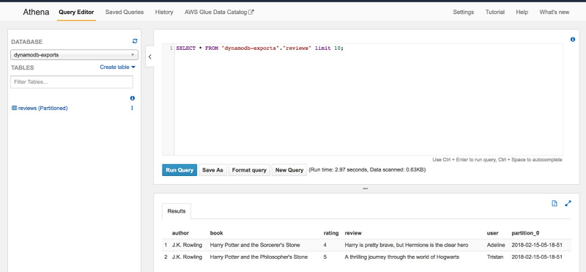
Task: Open the dynamodb-exports database dropdown
Action: click(x=75, y=55)
